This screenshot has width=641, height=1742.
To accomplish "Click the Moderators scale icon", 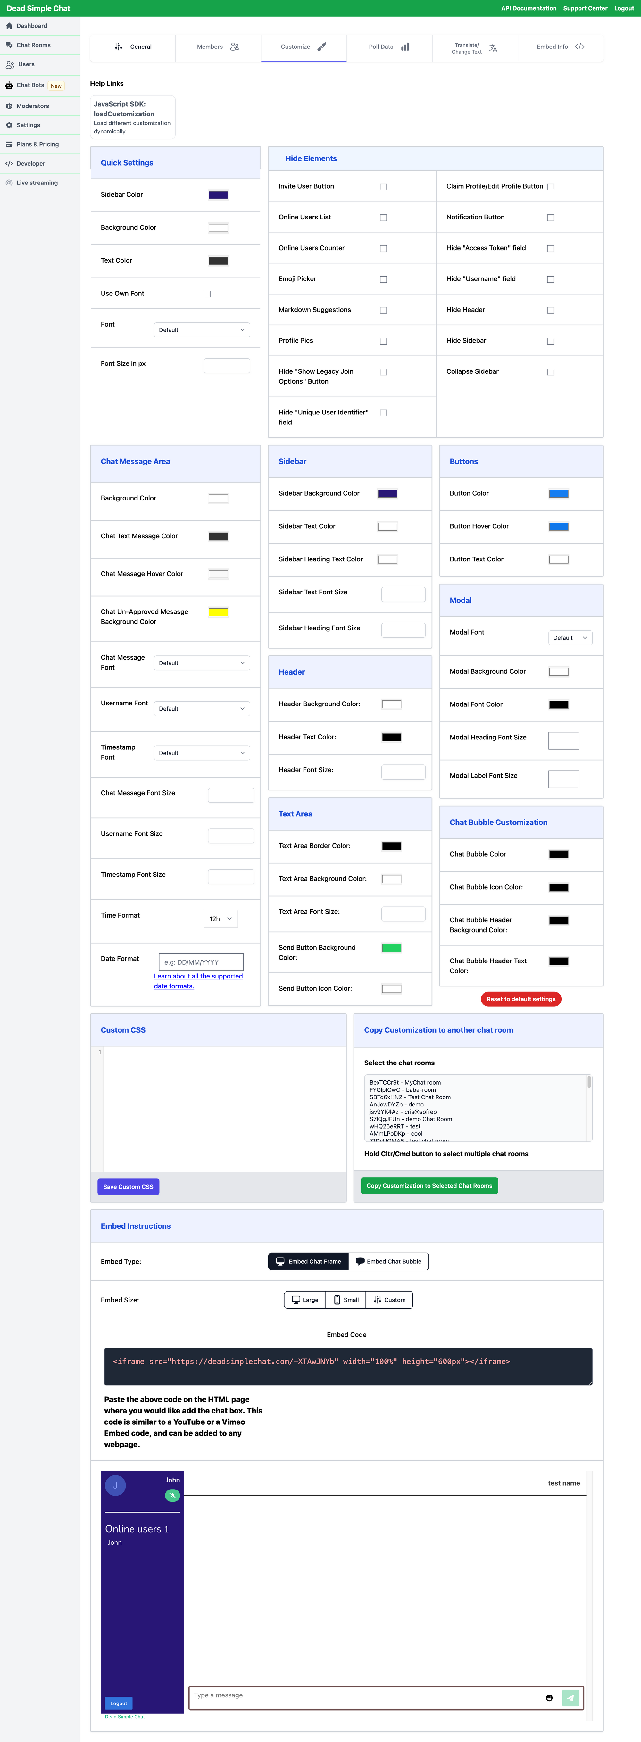I will click(x=10, y=106).
